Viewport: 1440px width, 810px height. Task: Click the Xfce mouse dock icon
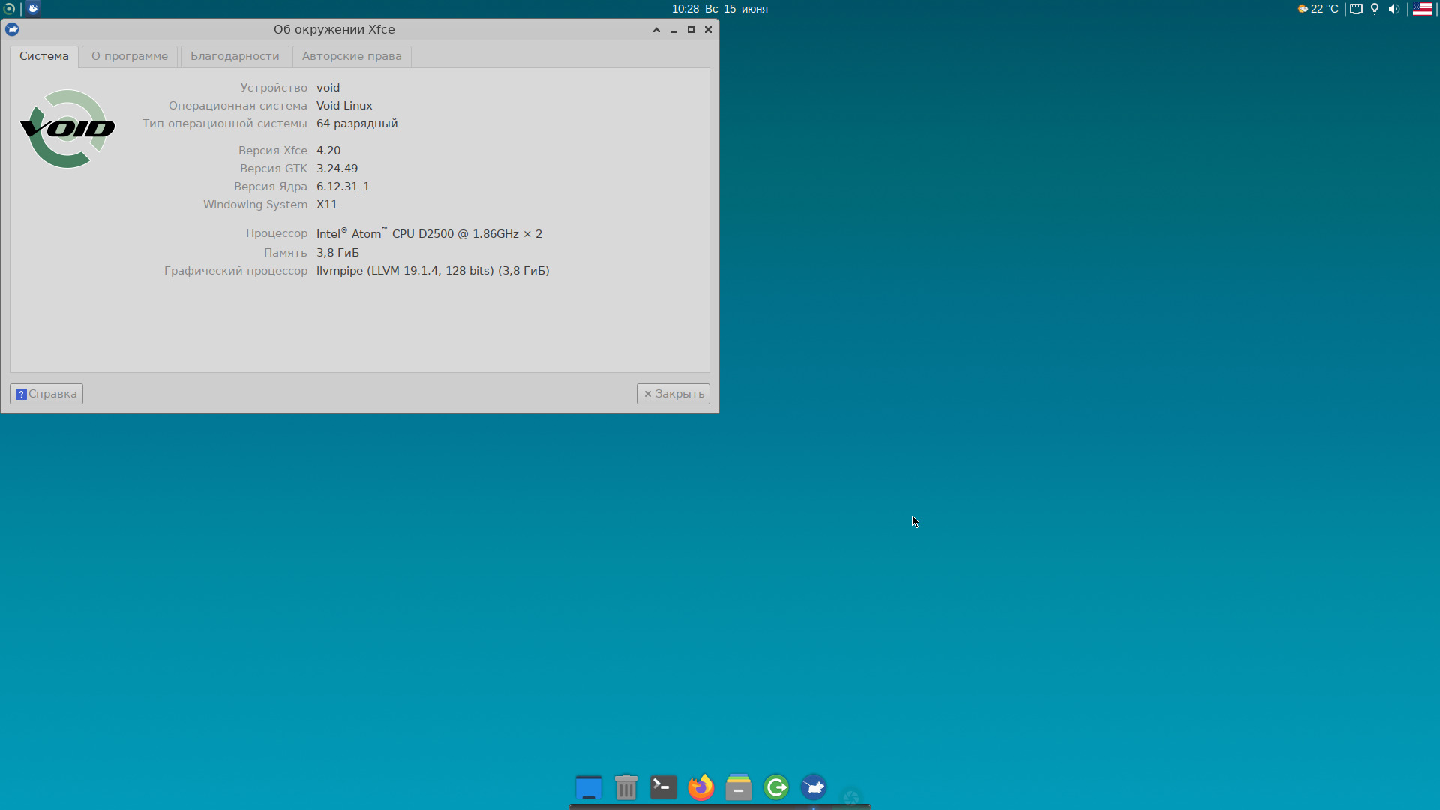coord(814,787)
